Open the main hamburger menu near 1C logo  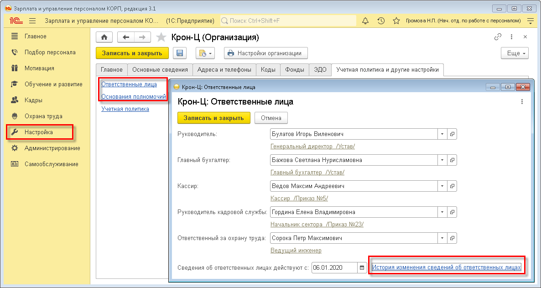[x=32, y=21]
